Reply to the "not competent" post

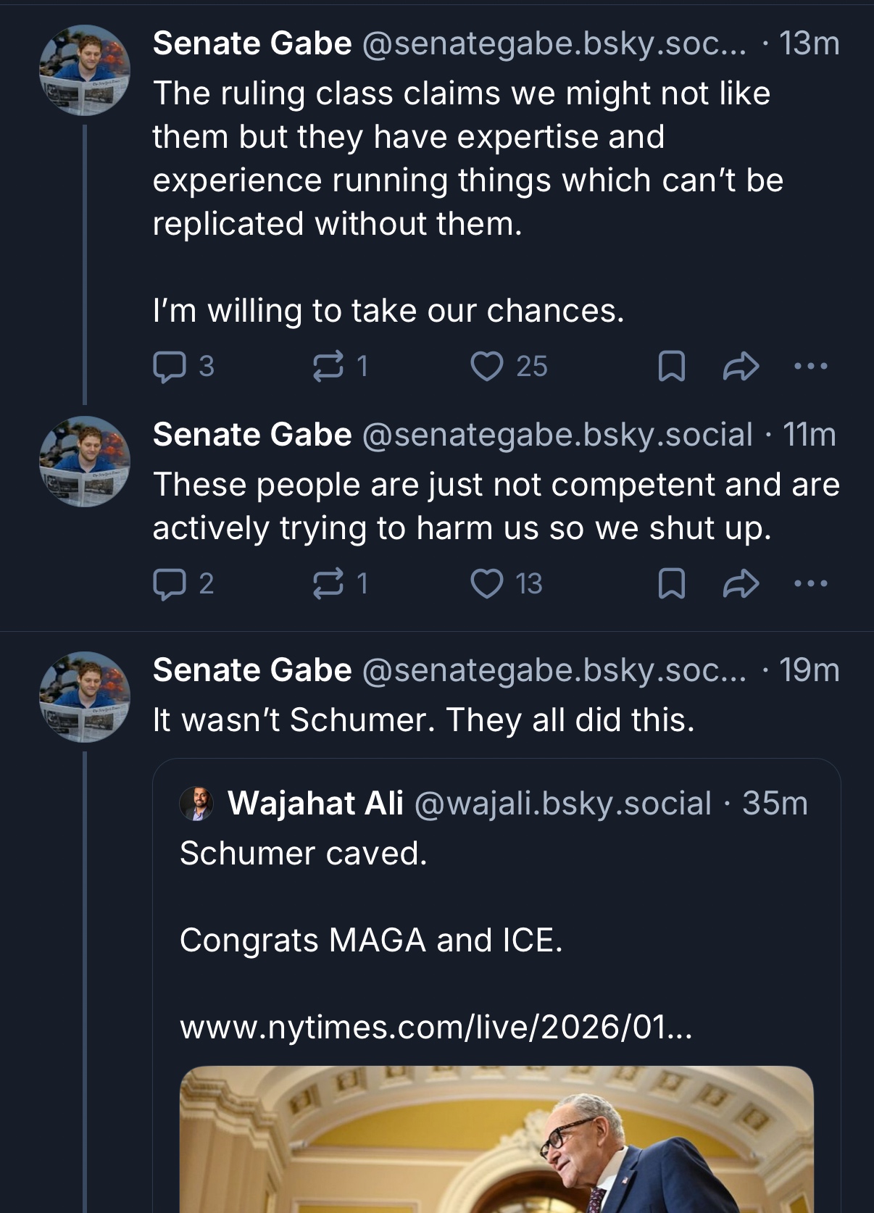[169, 584]
